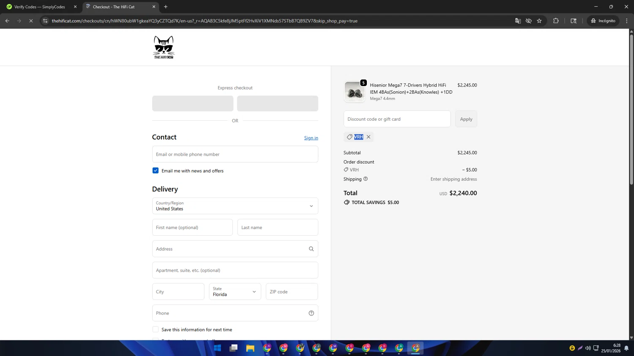Open Task View on the taskbar
Screen dimensions: 634x356
click(x=234, y=348)
